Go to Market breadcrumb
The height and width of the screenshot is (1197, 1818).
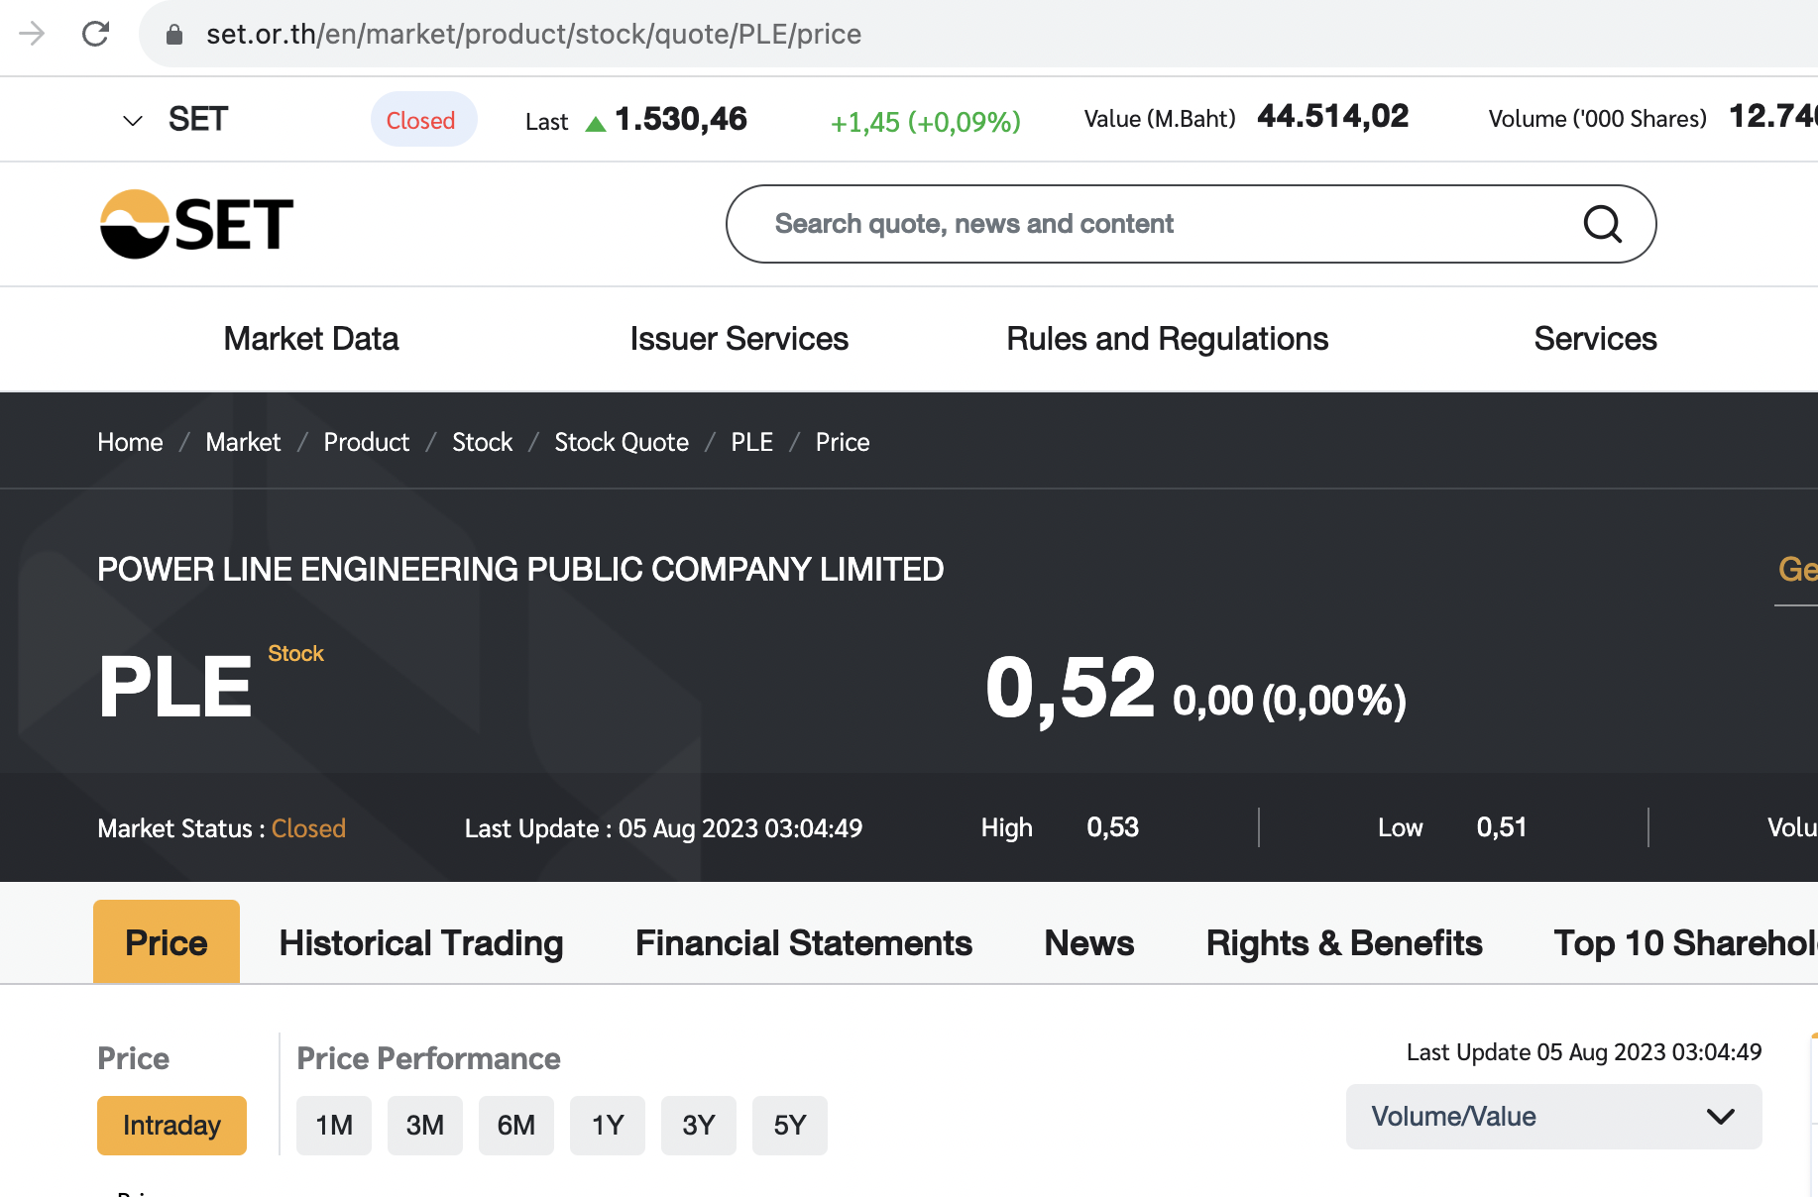(x=243, y=442)
